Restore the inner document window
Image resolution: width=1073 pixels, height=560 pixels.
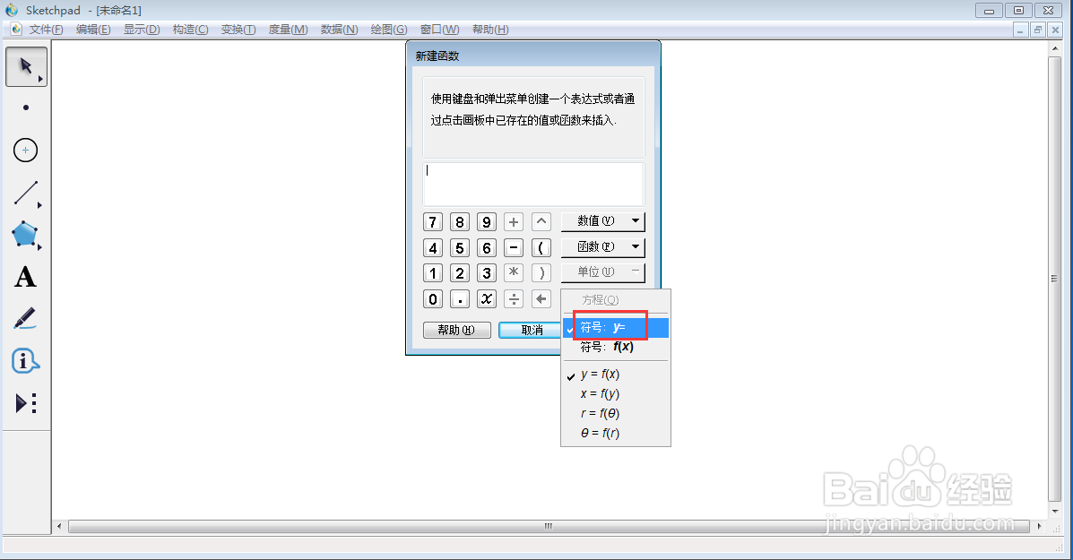point(1038,30)
